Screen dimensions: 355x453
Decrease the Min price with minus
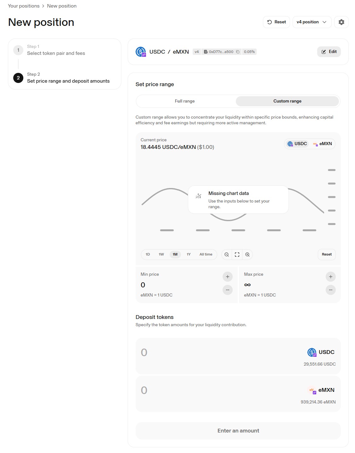point(227,290)
